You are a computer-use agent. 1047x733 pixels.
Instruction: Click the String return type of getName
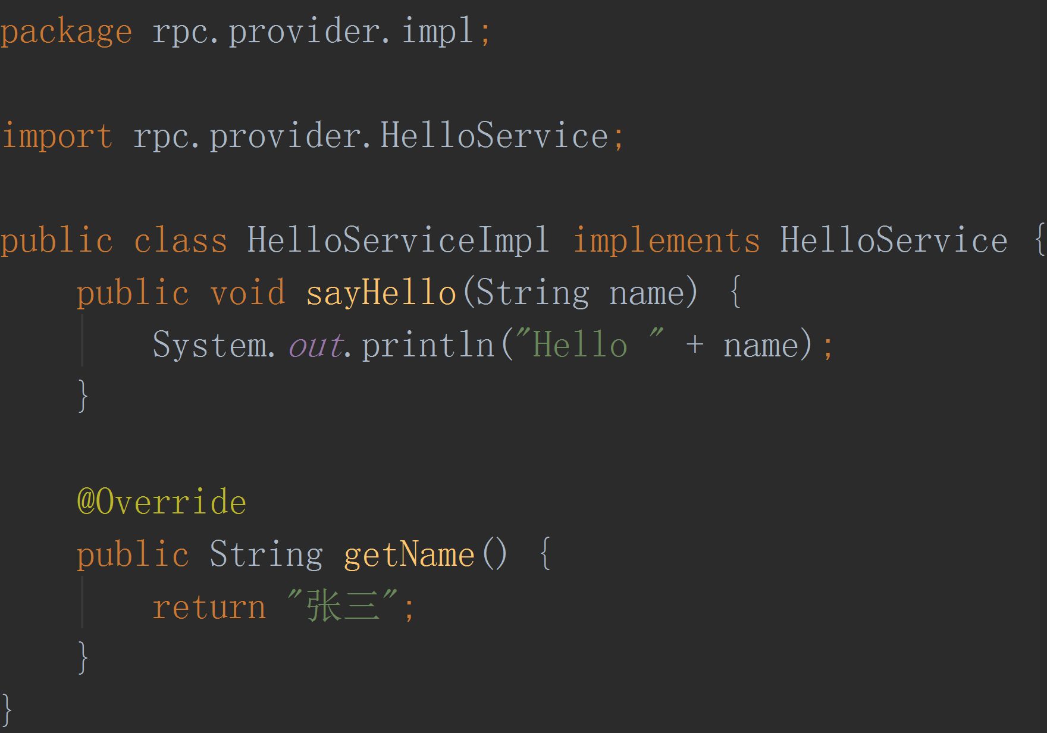266,555
